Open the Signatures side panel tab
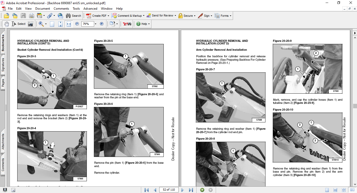The image size is (357, 193). 3,65
